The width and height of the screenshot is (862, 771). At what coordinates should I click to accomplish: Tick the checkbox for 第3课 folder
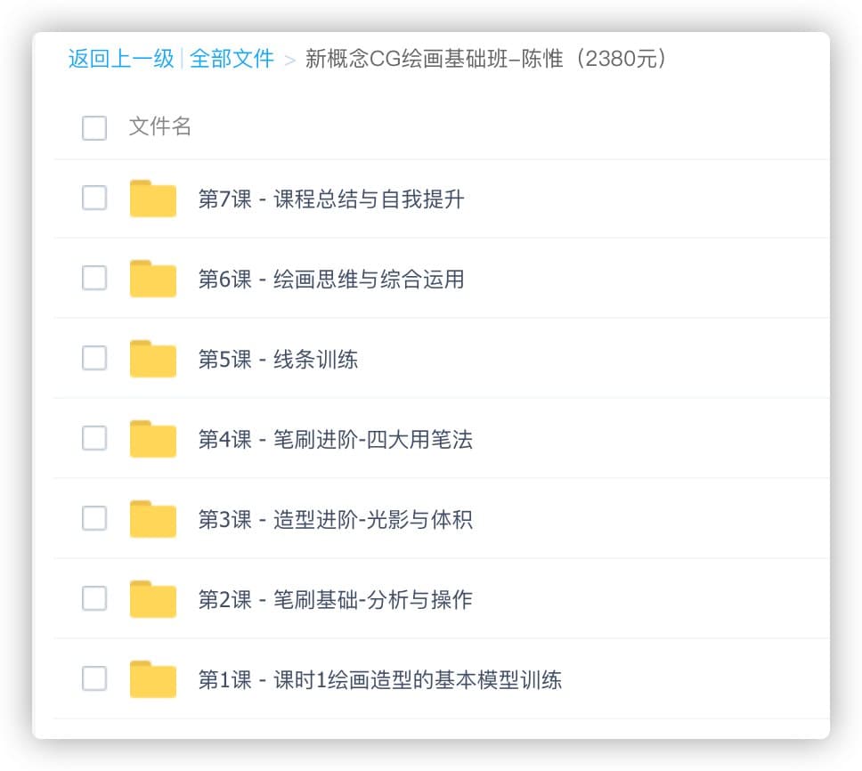(94, 518)
